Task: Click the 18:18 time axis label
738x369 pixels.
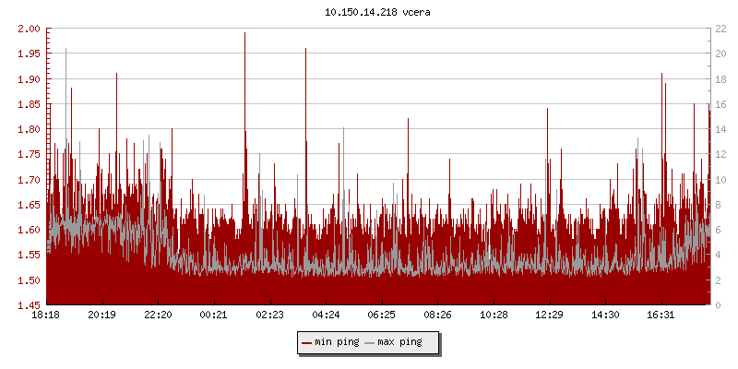Action: pos(46,315)
